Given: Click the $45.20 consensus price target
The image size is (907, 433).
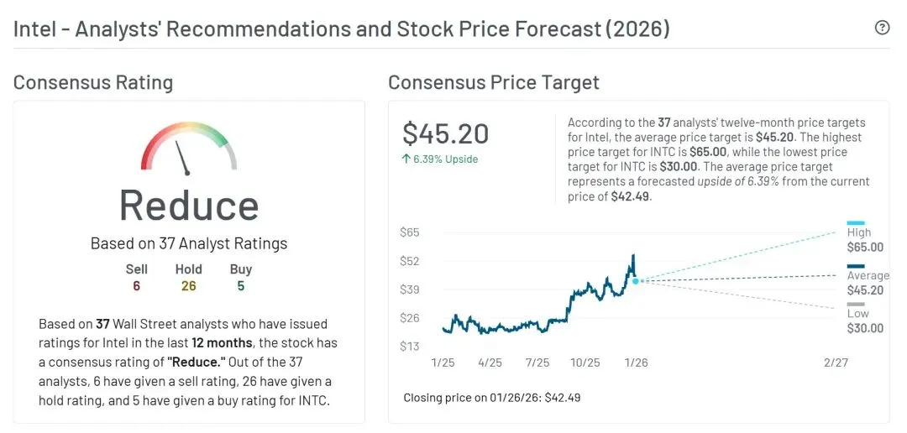Looking at the screenshot, I should 445,134.
